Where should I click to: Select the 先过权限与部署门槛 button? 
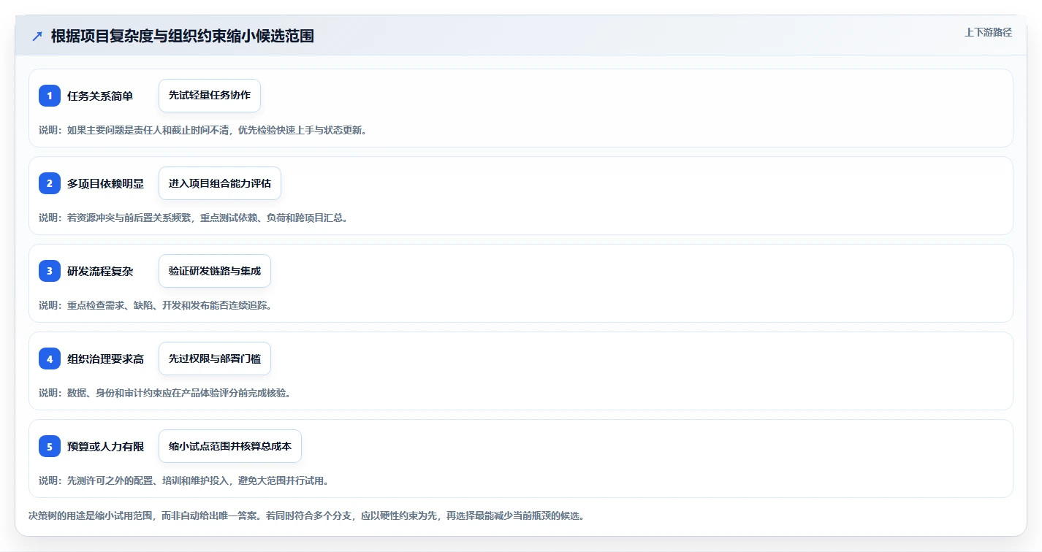pyautogui.click(x=215, y=359)
